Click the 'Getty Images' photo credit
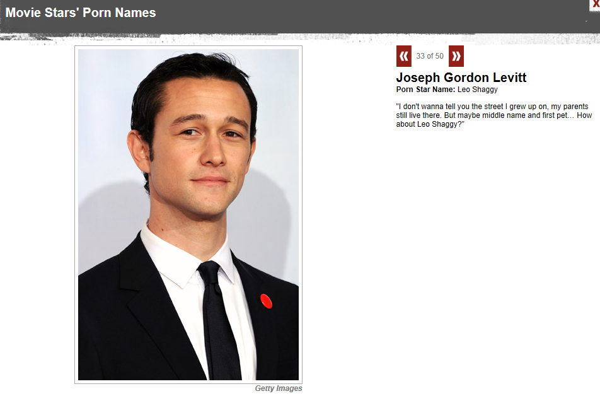 [x=279, y=388]
